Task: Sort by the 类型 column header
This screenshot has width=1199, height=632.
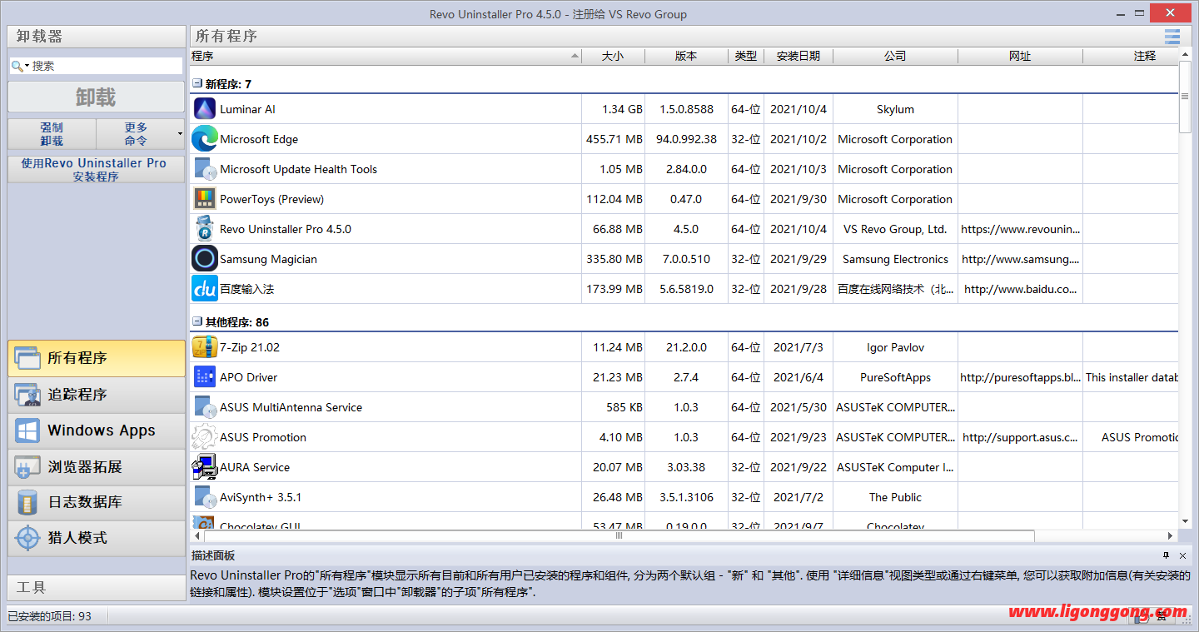Action: tap(746, 56)
